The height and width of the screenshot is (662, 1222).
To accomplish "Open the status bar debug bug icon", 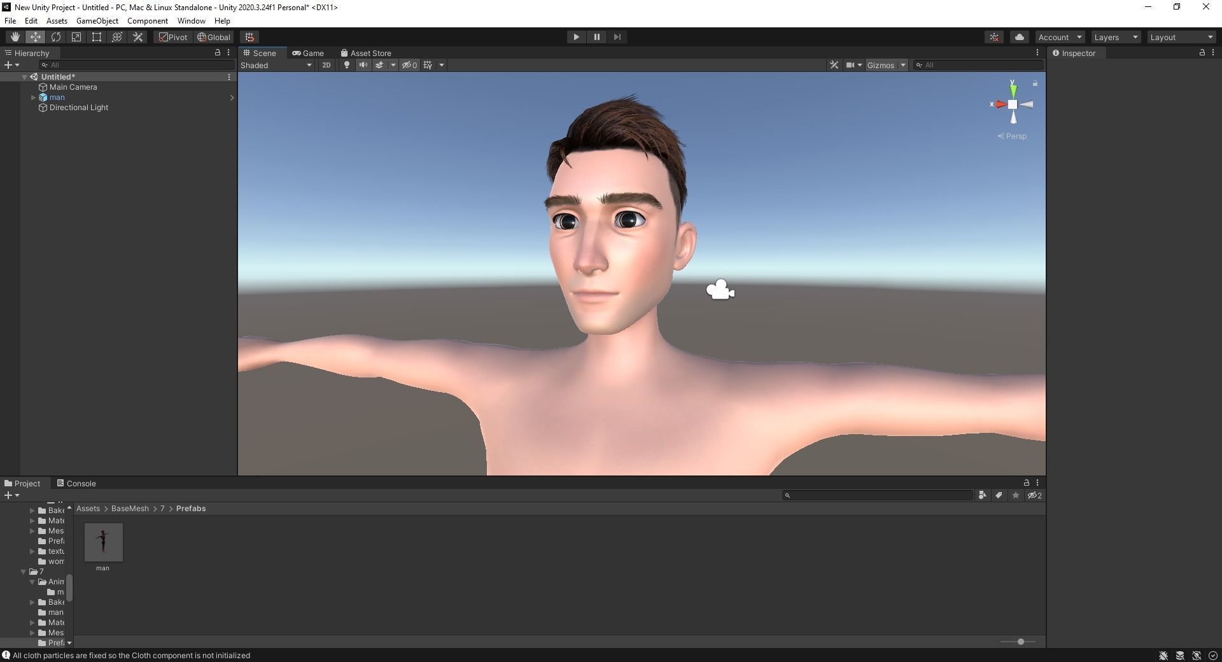I will [x=1163, y=656].
